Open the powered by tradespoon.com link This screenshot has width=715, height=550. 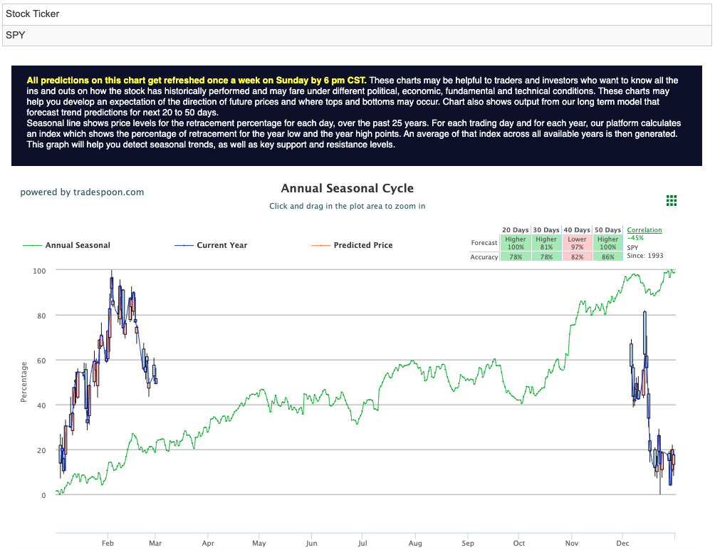(x=82, y=192)
